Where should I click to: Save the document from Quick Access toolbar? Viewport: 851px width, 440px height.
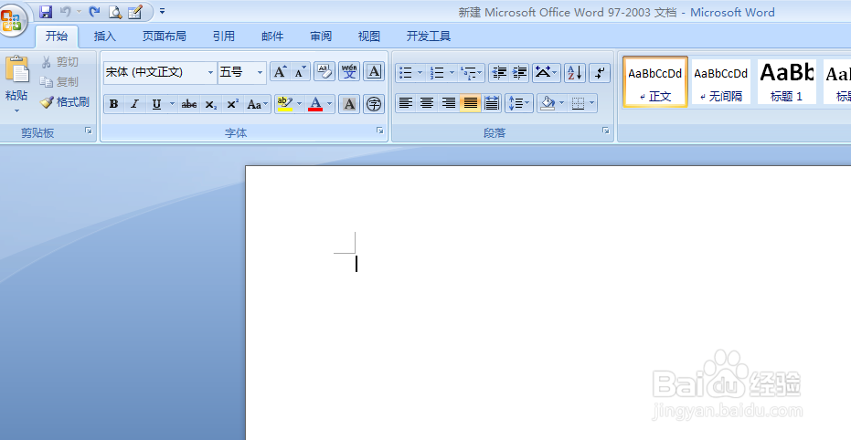pyautogui.click(x=46, y=11)
